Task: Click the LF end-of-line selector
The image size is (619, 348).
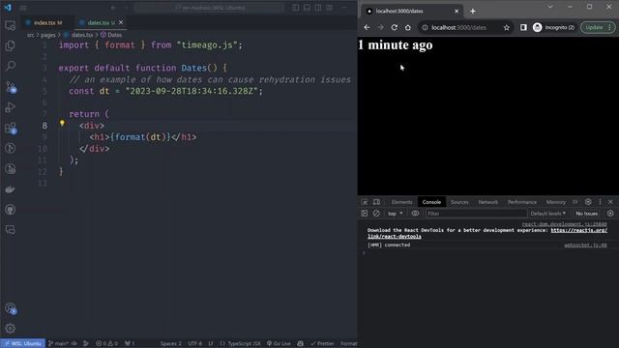Action: 211,344
